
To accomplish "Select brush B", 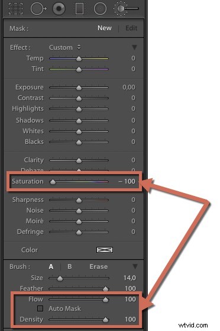I will click(x=69, y=266).
